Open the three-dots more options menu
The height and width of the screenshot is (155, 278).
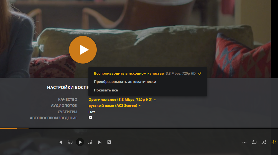coord(244,142)
